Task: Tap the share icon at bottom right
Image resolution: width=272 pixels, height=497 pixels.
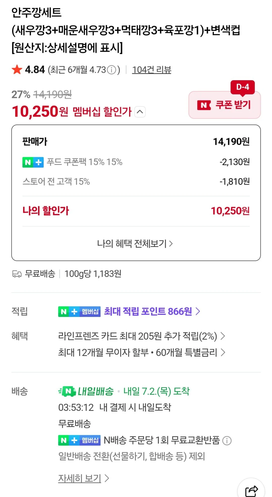Action: coord(251,490)
